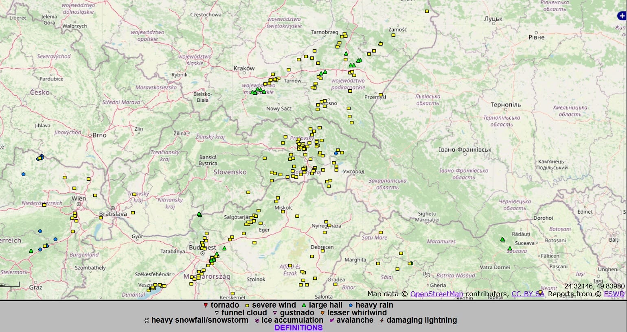Screen dimensions: 627x332
Task: Open the CC-BY-SA license link
Action: point(528,294)
